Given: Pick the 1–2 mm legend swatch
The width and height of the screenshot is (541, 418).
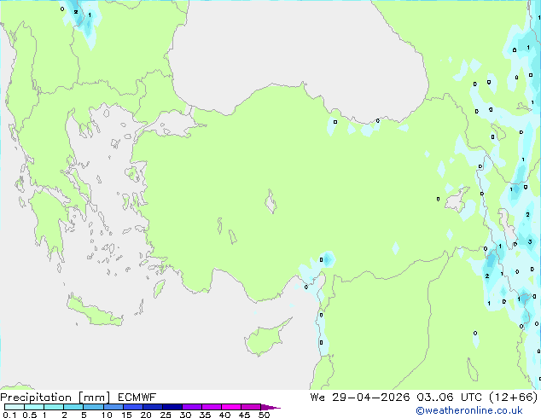Looking at the screenshot, I should point(54,407).
